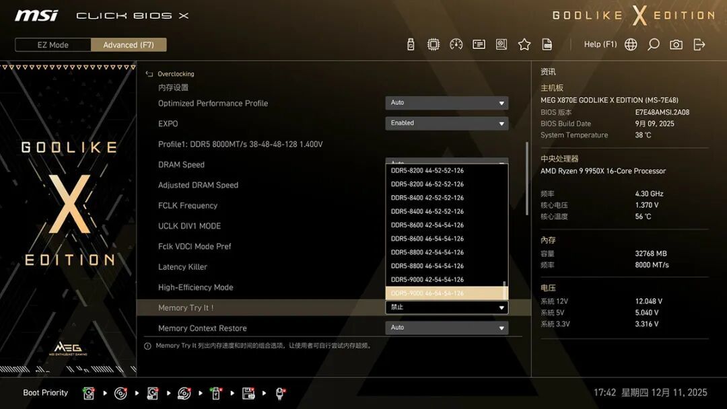Click the 8000 MT/s frequency value
The width and height of the screenshot is (727, 409).
652,265
